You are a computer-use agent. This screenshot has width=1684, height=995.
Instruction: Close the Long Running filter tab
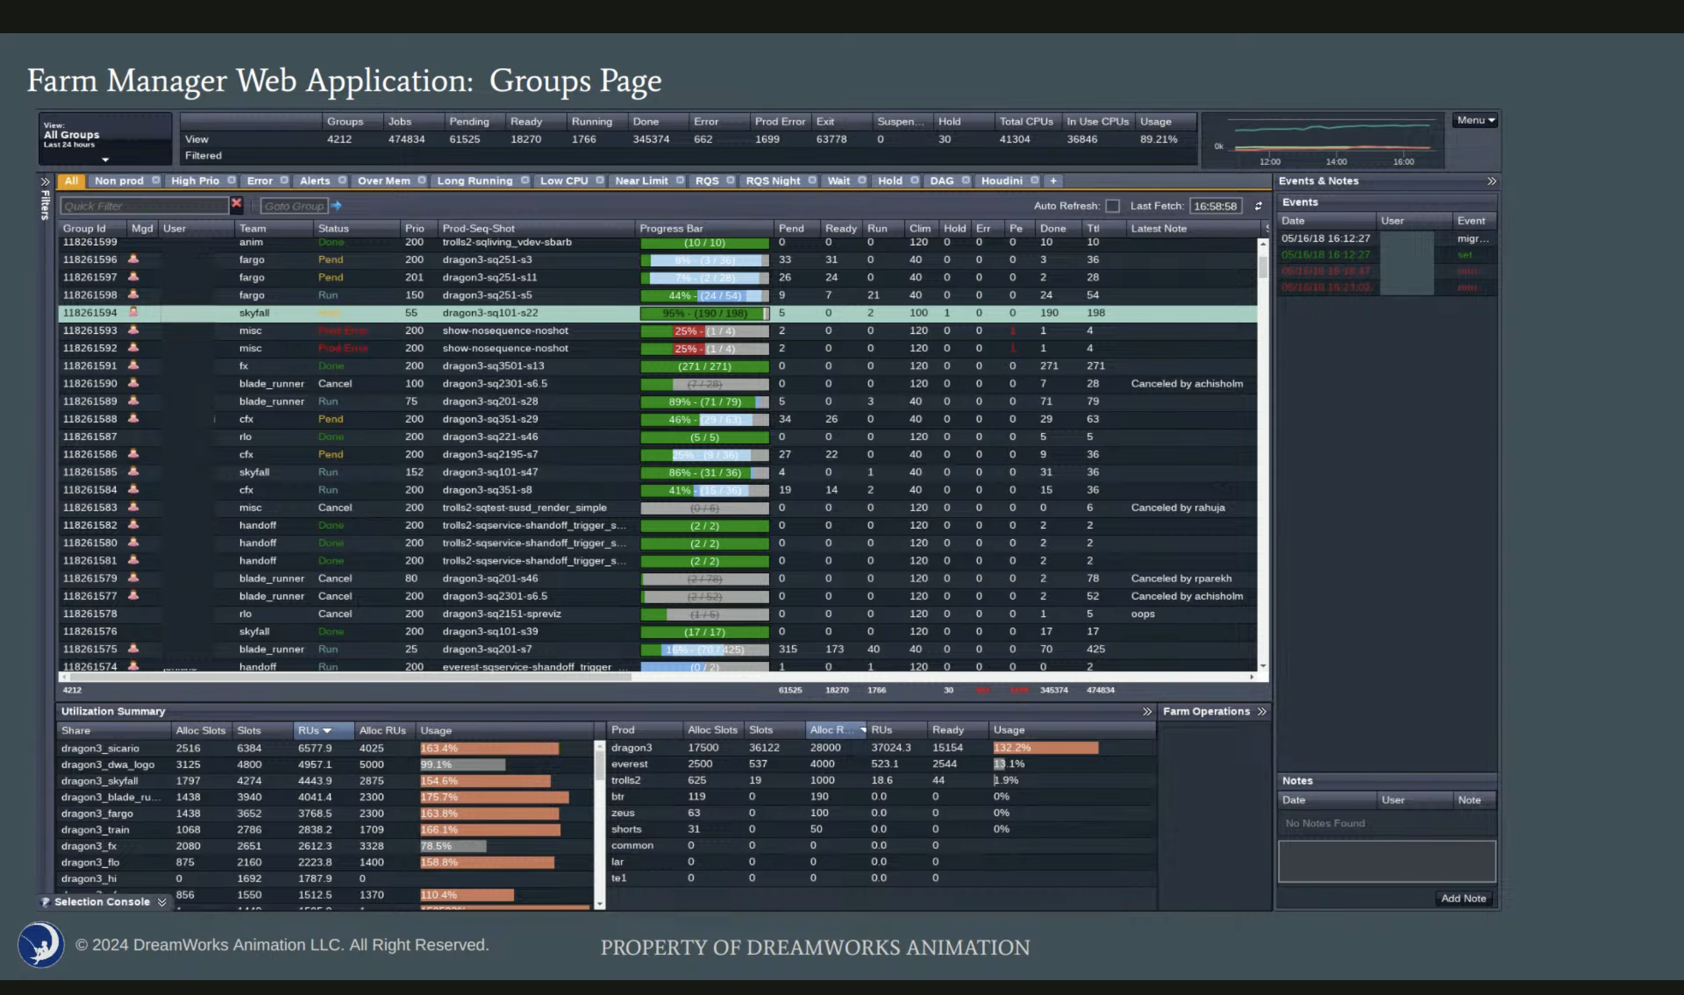click(x=525, y=180)
